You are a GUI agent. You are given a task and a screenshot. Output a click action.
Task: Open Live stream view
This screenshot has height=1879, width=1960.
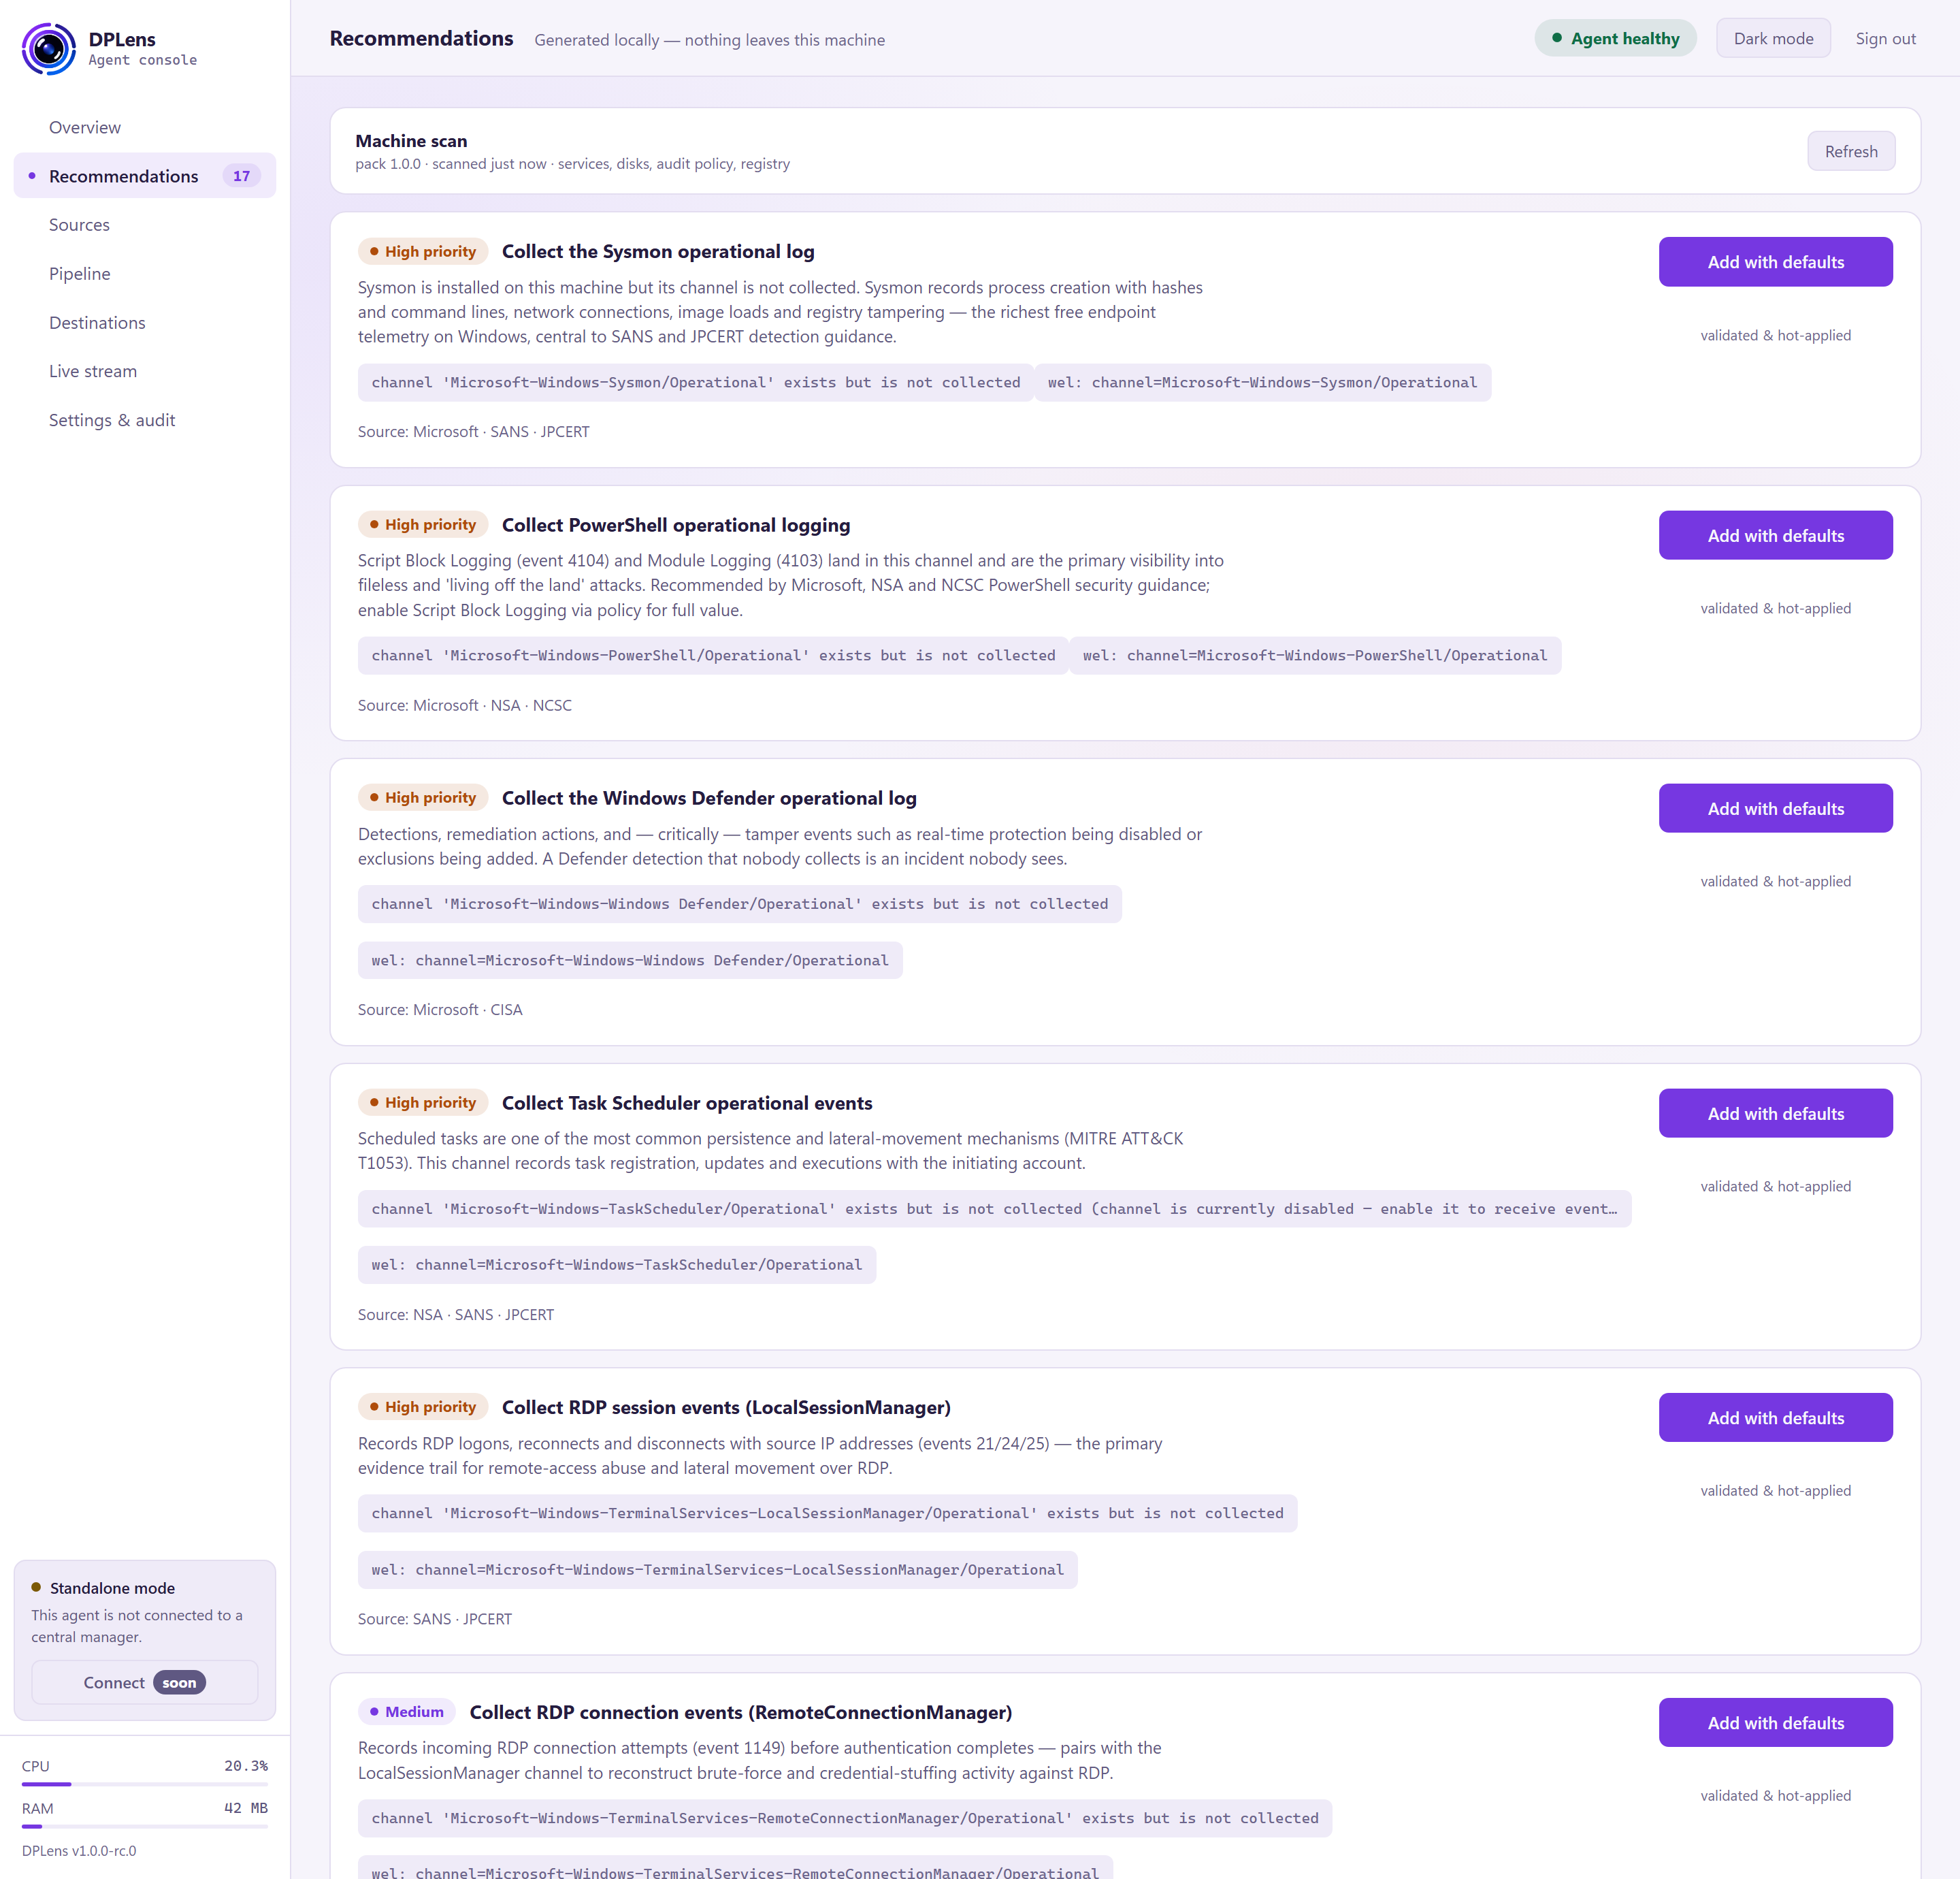point(145,371)
